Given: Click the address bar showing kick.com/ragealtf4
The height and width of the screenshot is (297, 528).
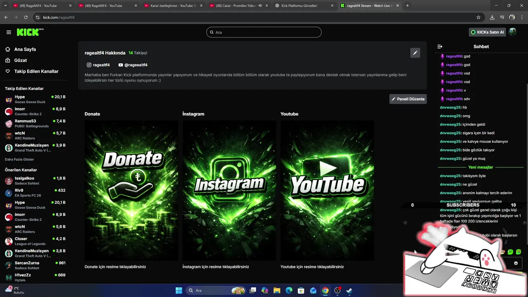Looking at the screenshot, I should coord(256,17).
